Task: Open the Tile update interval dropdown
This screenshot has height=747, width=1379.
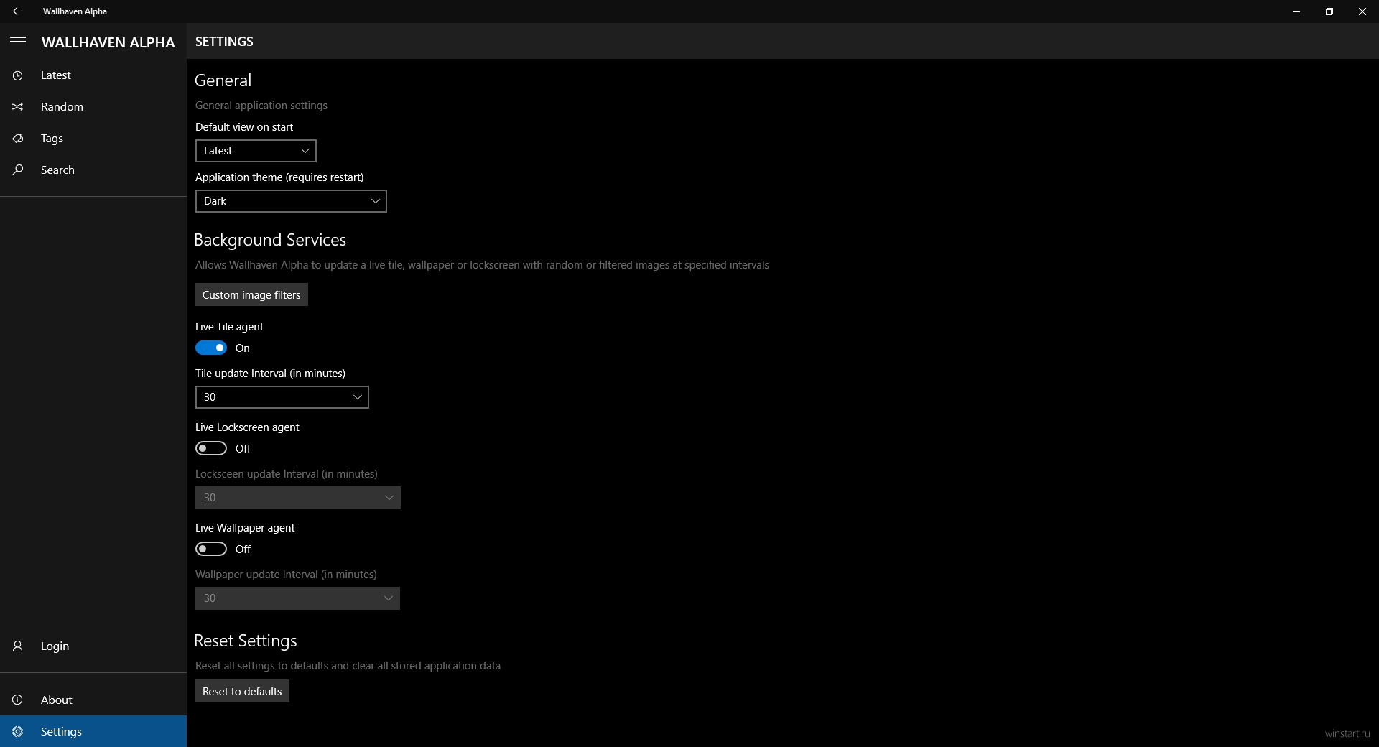Action: [x=282, y=397]
